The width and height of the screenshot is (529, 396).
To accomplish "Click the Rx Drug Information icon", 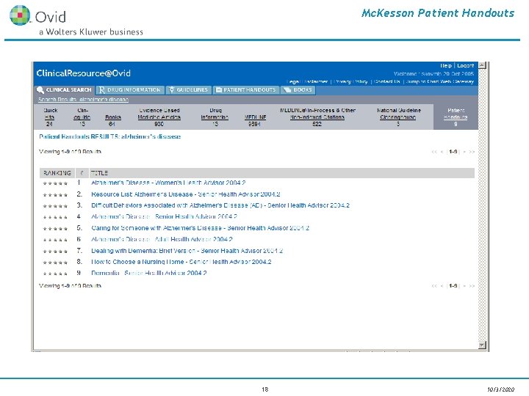I will (x=102, y=90).
